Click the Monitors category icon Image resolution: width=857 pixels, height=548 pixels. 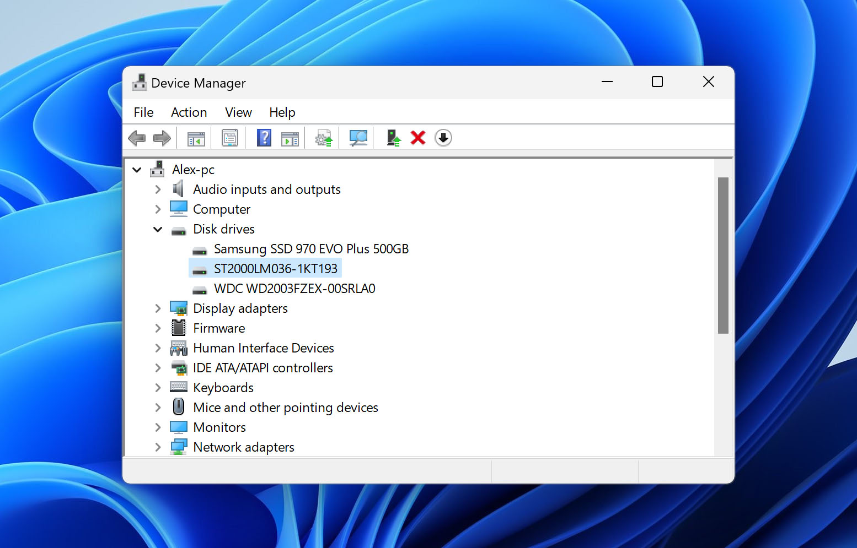click(x=179, y=427)
